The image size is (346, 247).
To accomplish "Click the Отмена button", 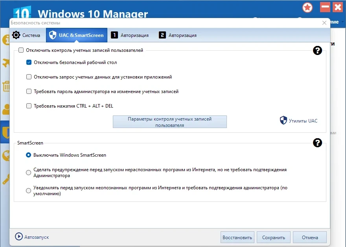I will click(310, 237).
